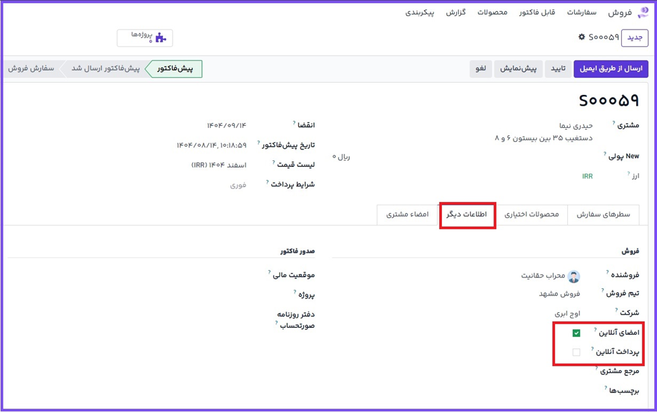Open the تیم فروش dropdown
The height and width of the screenshot is (412, 657).
click(526, 294)
